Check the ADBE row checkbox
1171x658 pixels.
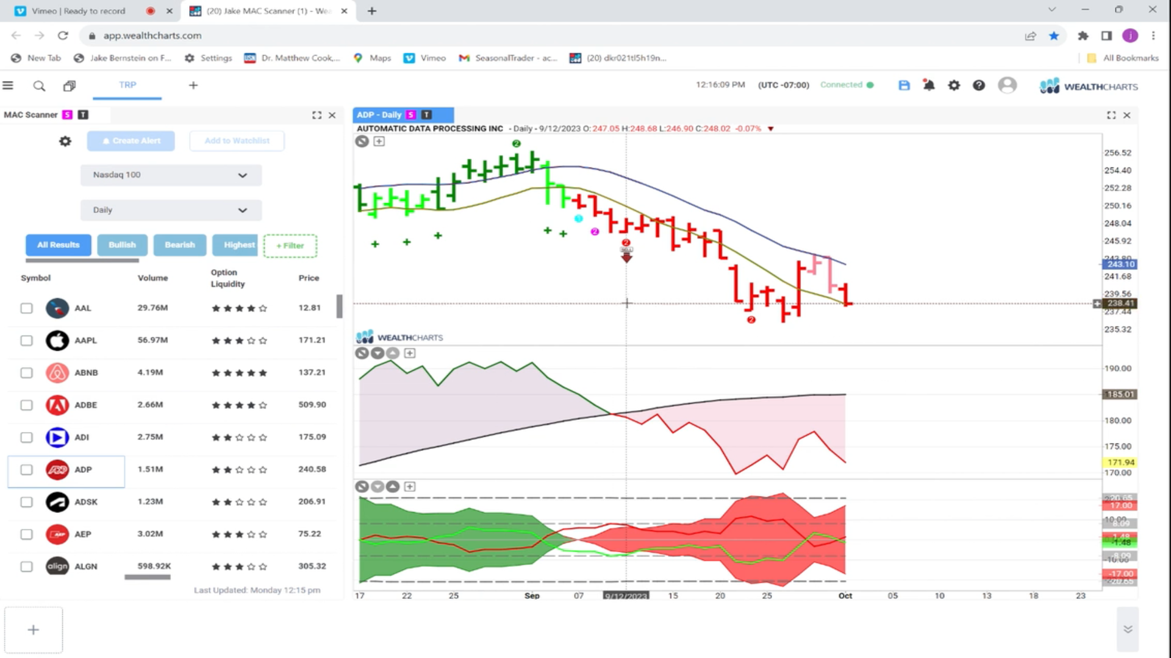click(x=26, y=405)
